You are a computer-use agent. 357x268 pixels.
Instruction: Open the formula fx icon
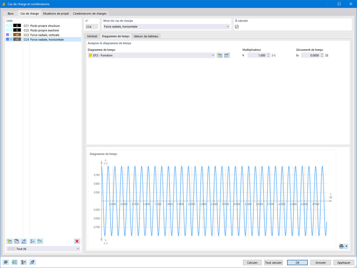[32, 262]
